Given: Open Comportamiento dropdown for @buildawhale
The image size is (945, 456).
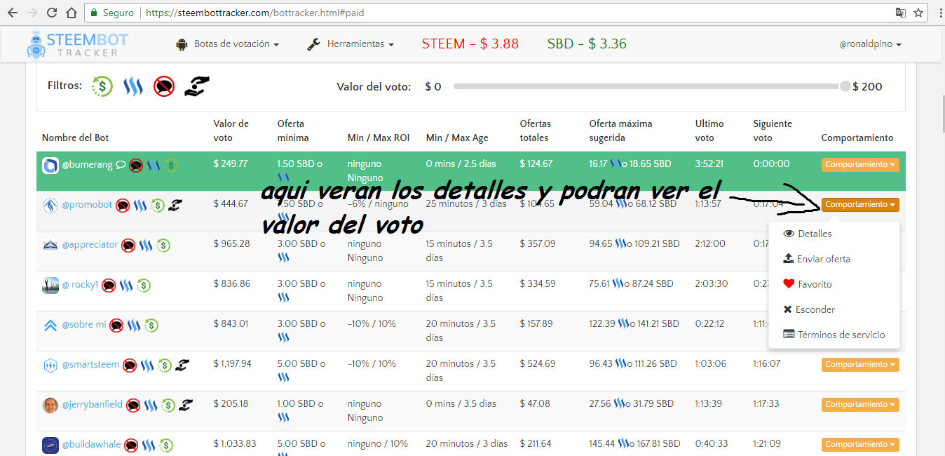Looking at the screenshot, I should click(860, 445).
